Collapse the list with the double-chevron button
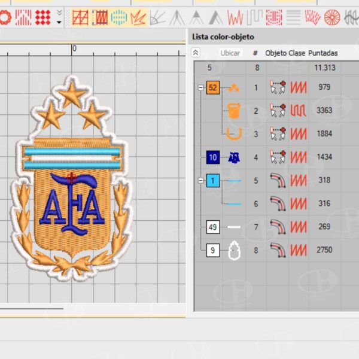 [x=196, y=53]
